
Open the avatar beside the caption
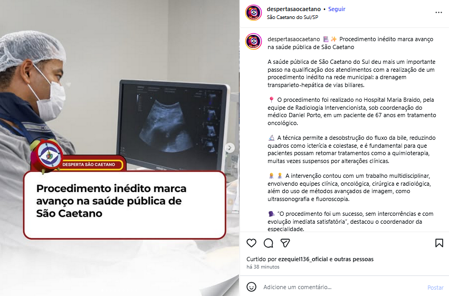coord(253,41)
